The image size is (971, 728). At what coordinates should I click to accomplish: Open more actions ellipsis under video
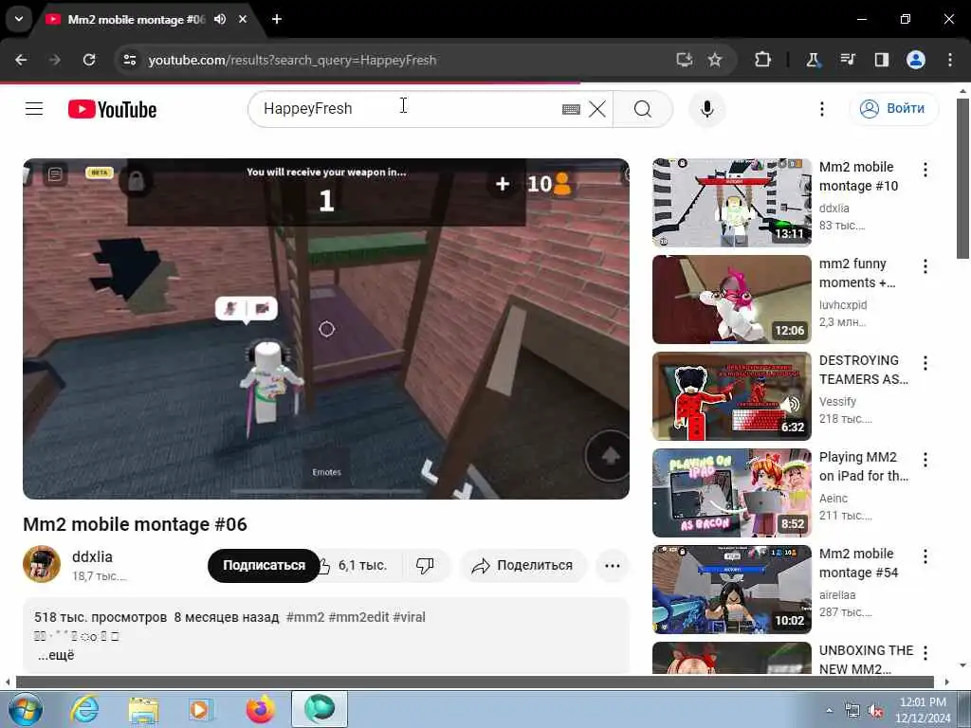[x=612, y=565]
